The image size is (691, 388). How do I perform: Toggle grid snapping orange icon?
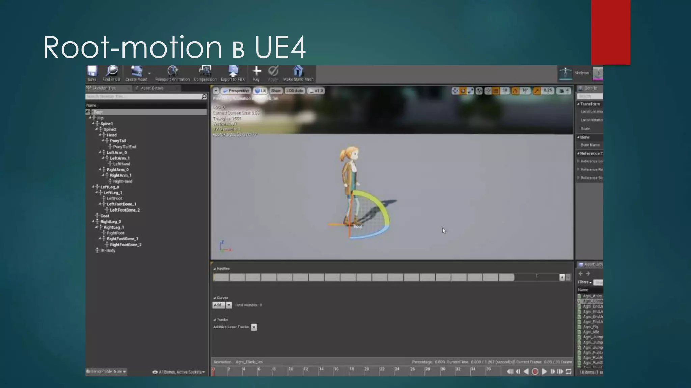point(496,91)
